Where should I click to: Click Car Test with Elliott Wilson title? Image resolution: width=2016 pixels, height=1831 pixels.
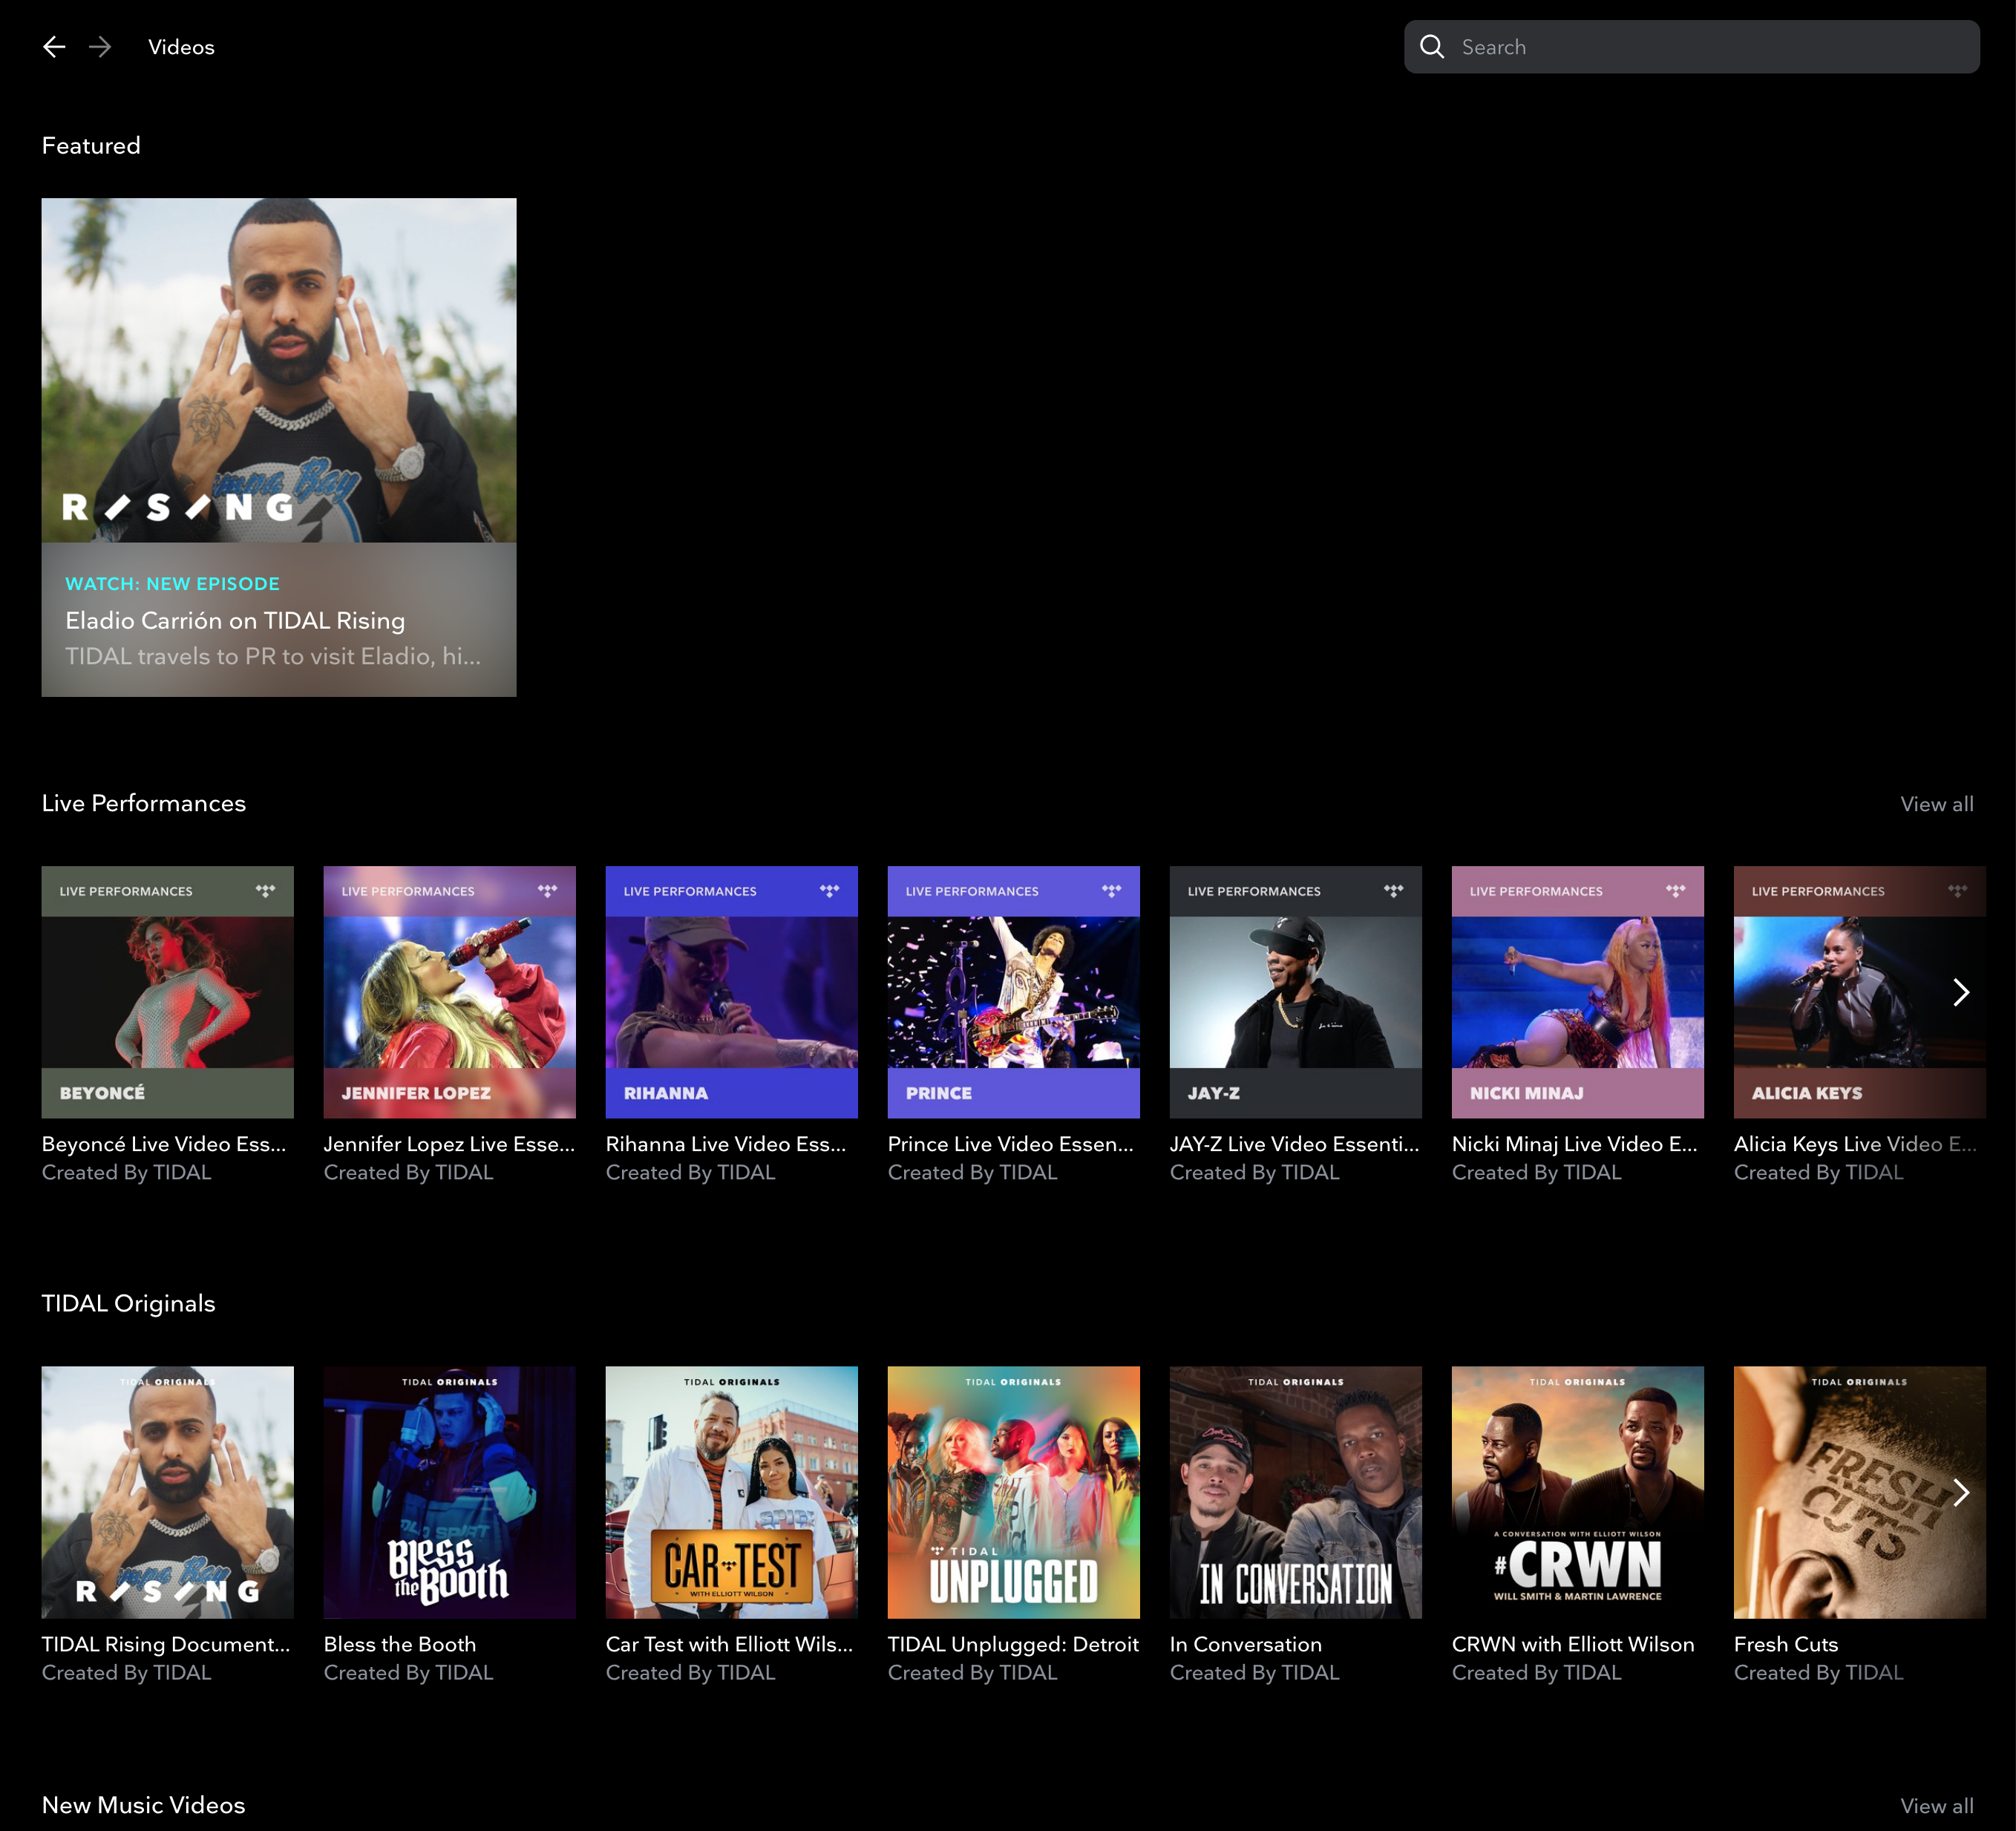729,1644
